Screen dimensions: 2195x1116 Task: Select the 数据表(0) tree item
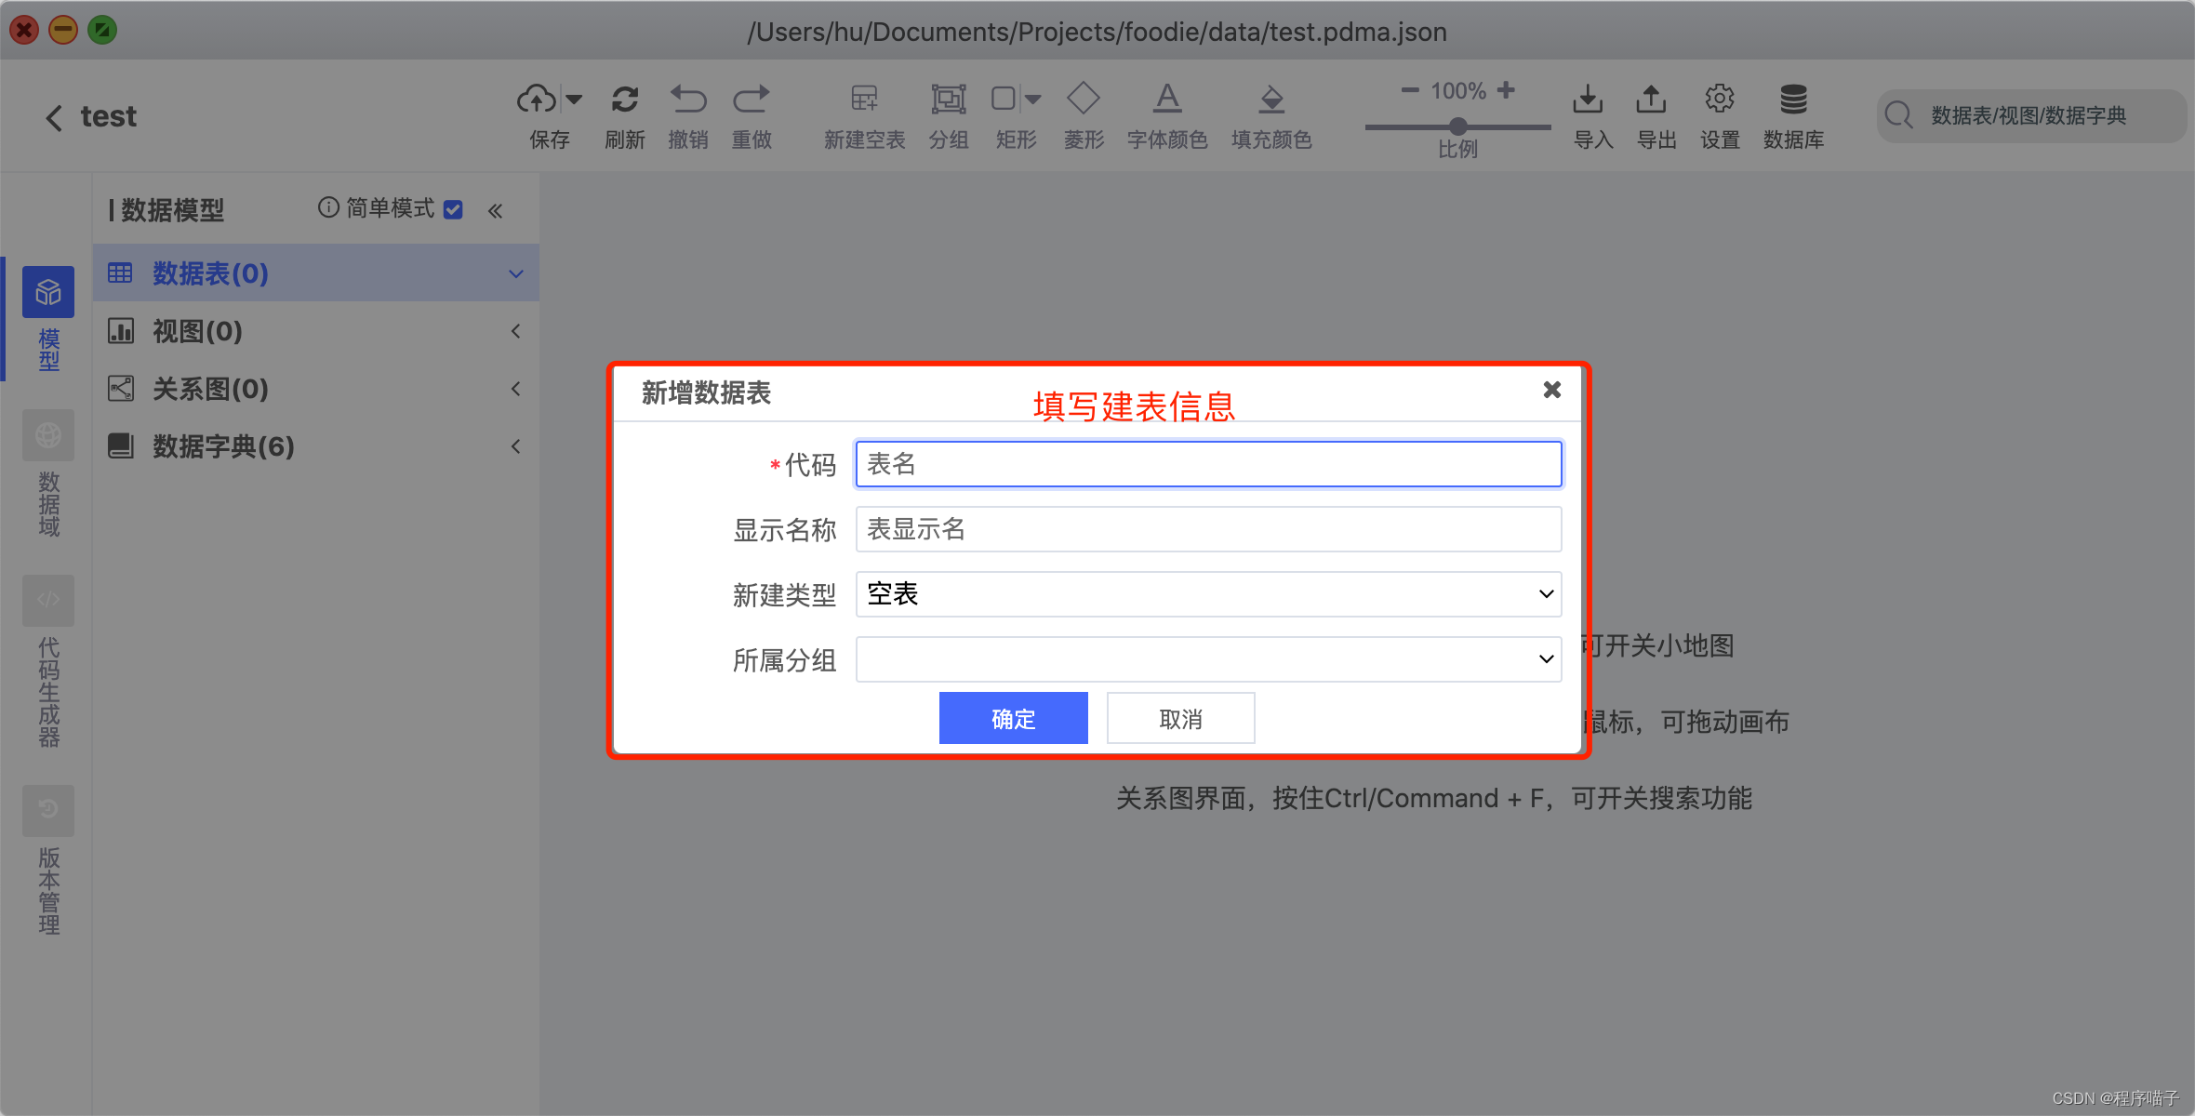tap(316, 273)
